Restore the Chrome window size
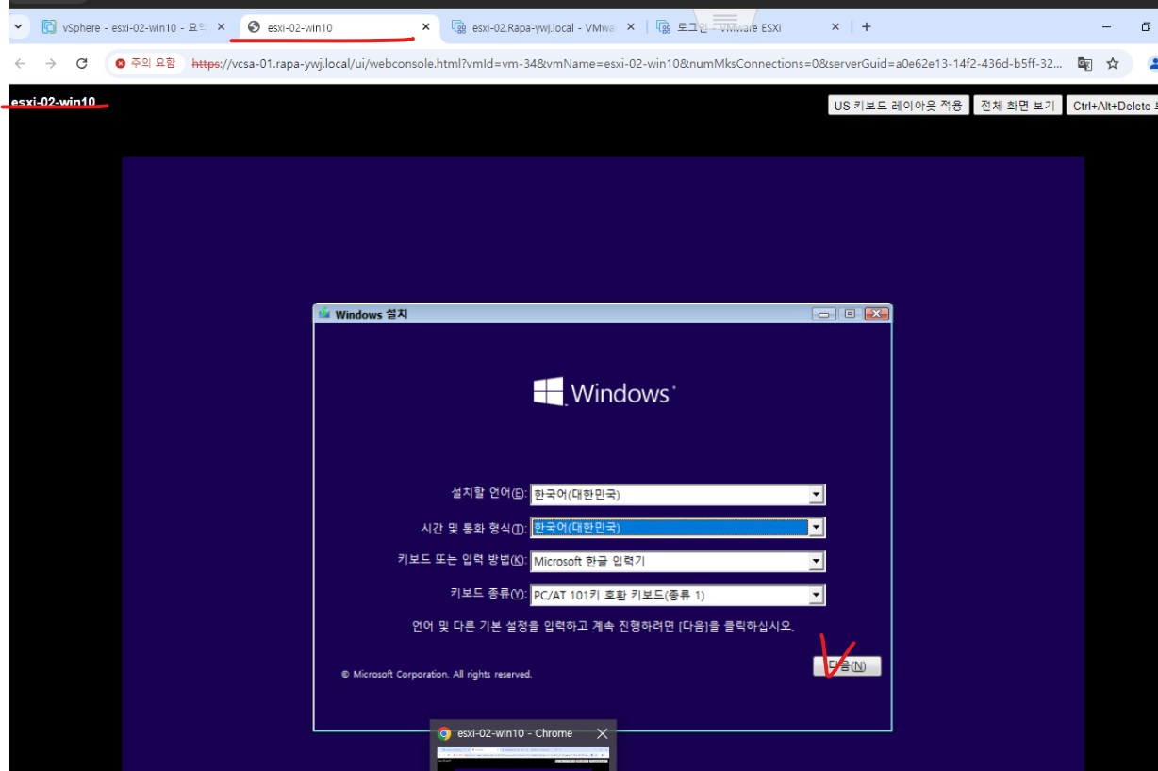 point(1145,27)
